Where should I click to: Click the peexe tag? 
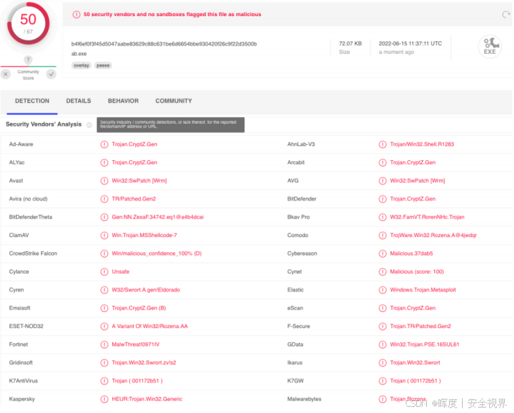[103, 66]
